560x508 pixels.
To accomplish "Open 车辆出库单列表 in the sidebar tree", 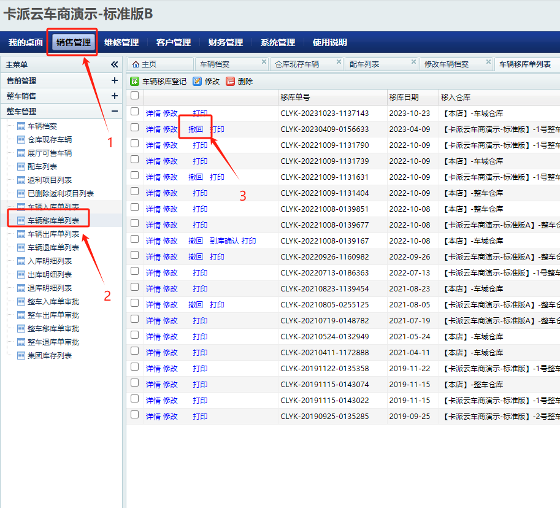I will click(53, 234).
